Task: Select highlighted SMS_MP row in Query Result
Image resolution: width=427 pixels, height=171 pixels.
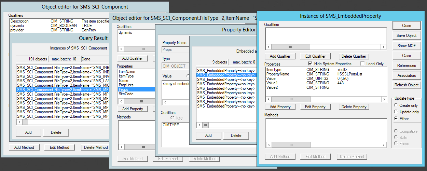Action: (63, 90)
